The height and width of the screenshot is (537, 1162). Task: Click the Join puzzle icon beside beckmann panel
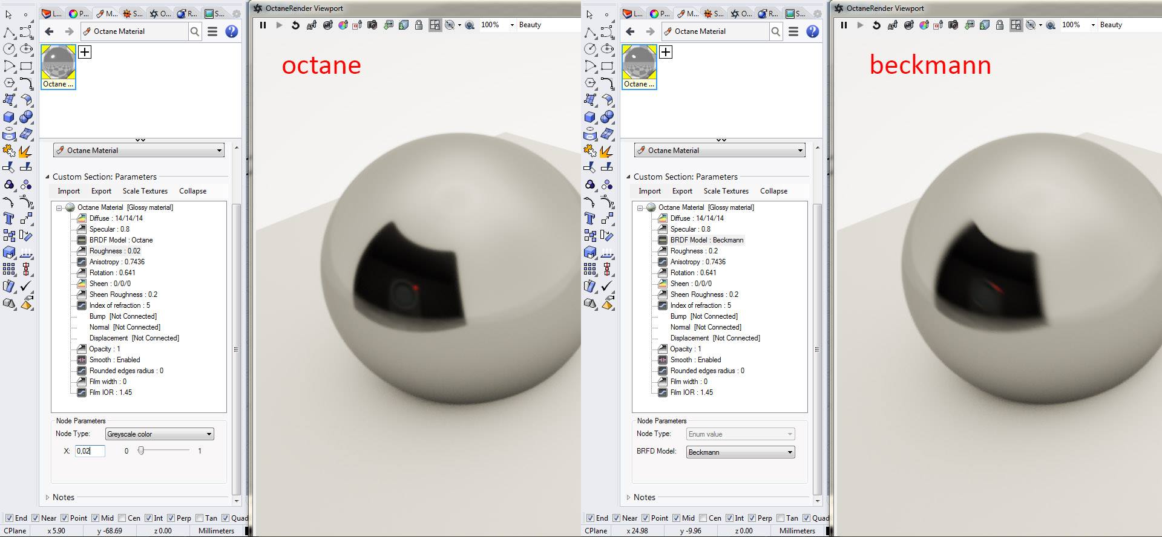click(x=589, y=151)
